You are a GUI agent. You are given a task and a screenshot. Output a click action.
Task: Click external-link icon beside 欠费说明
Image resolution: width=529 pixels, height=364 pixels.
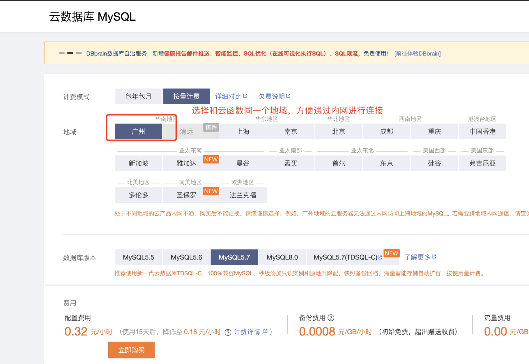tap(288, 95)
